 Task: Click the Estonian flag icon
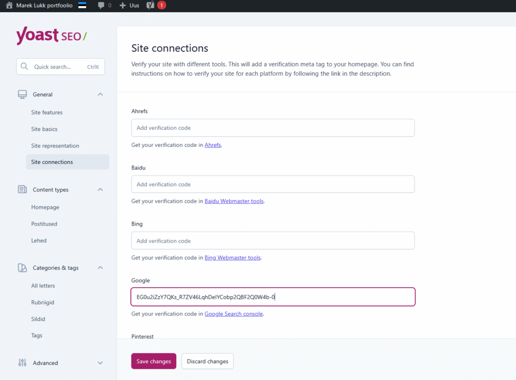click(x=82, y=6)
